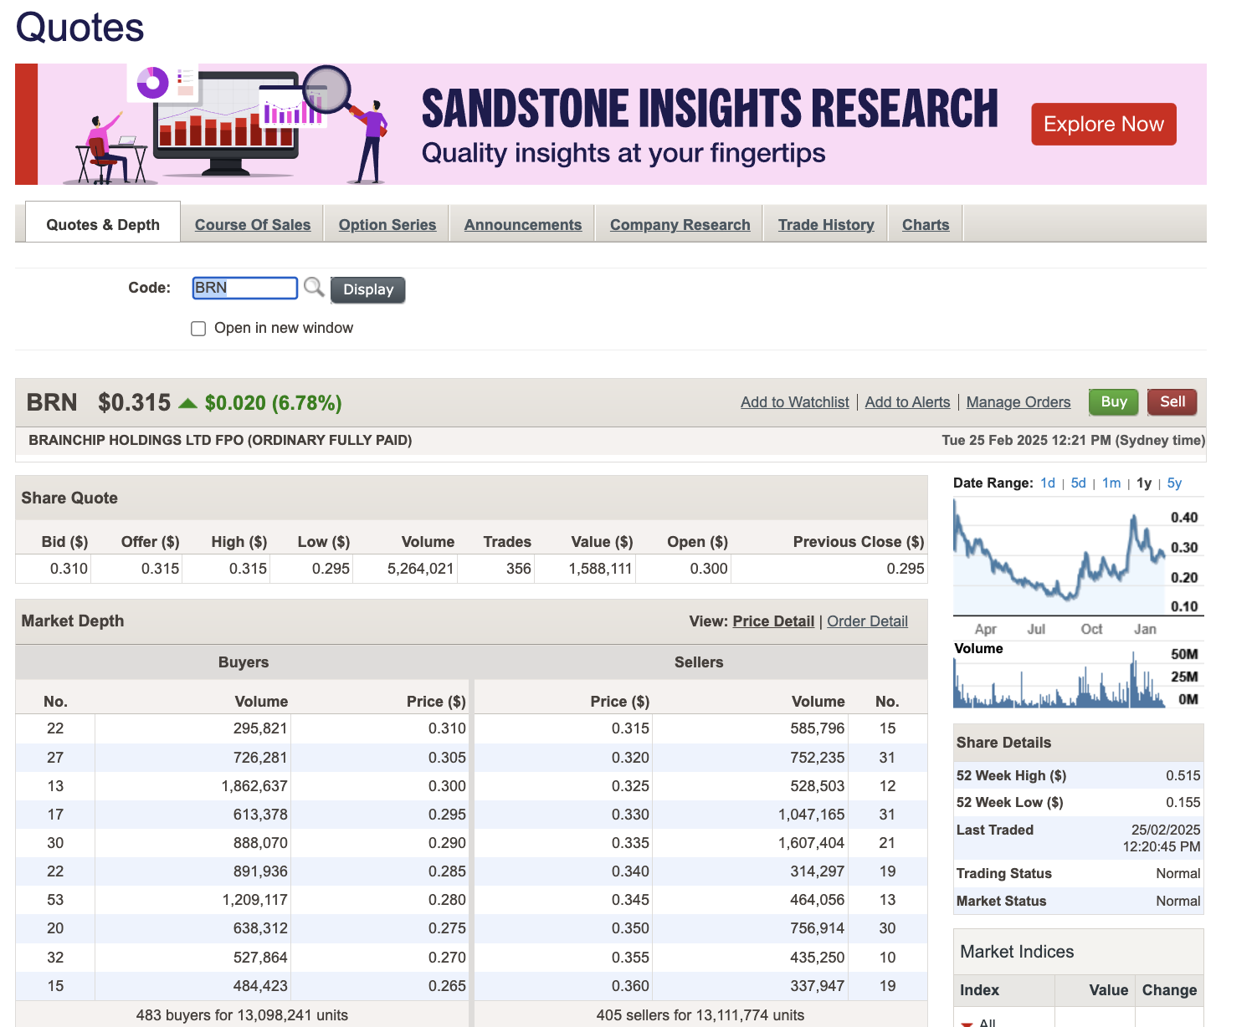Screen dimensions: 1257x1027
Task: Click the Previous Close value 0.295
Action: [906, 569]
